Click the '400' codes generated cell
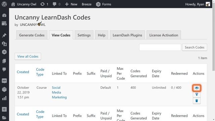This screenshot has height=121, width=215. pyautogui.click(x=133, y=87)
